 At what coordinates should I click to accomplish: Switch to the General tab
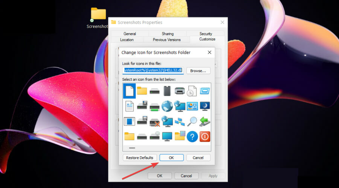(130, 34)
